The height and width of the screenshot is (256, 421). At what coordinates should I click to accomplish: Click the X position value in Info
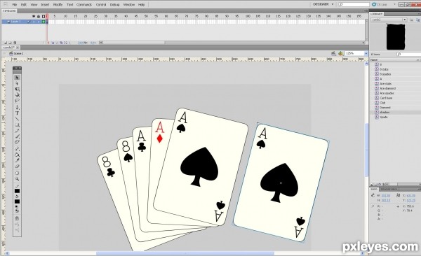coord(410,196)
